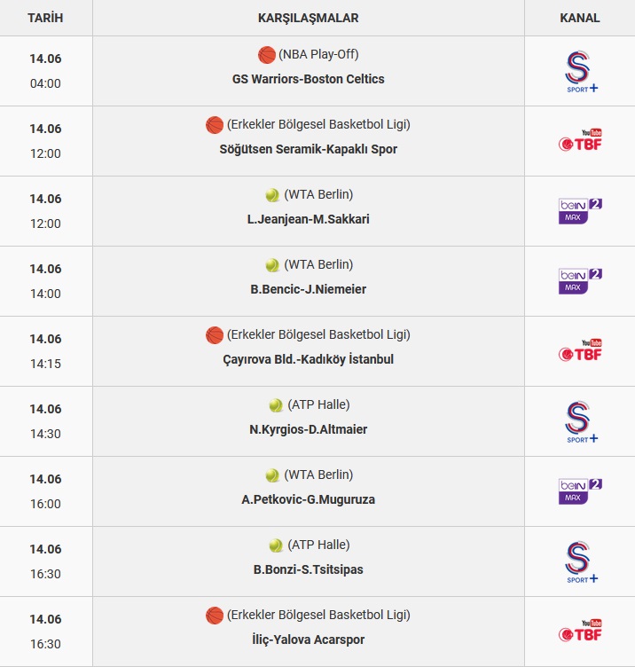Click TBF YouTube logo for Çayırova Bld. match

tap(580, 350)
